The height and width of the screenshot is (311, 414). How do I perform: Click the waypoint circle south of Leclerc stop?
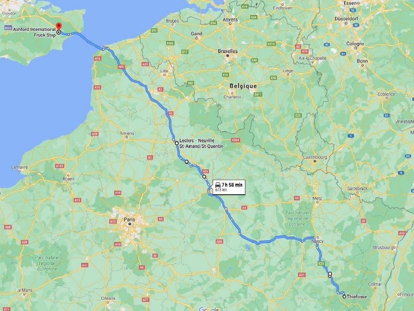pyautogui.click(x=186, y=162)
